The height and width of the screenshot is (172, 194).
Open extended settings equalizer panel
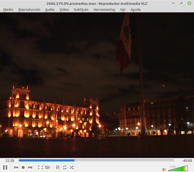point(47,167)
